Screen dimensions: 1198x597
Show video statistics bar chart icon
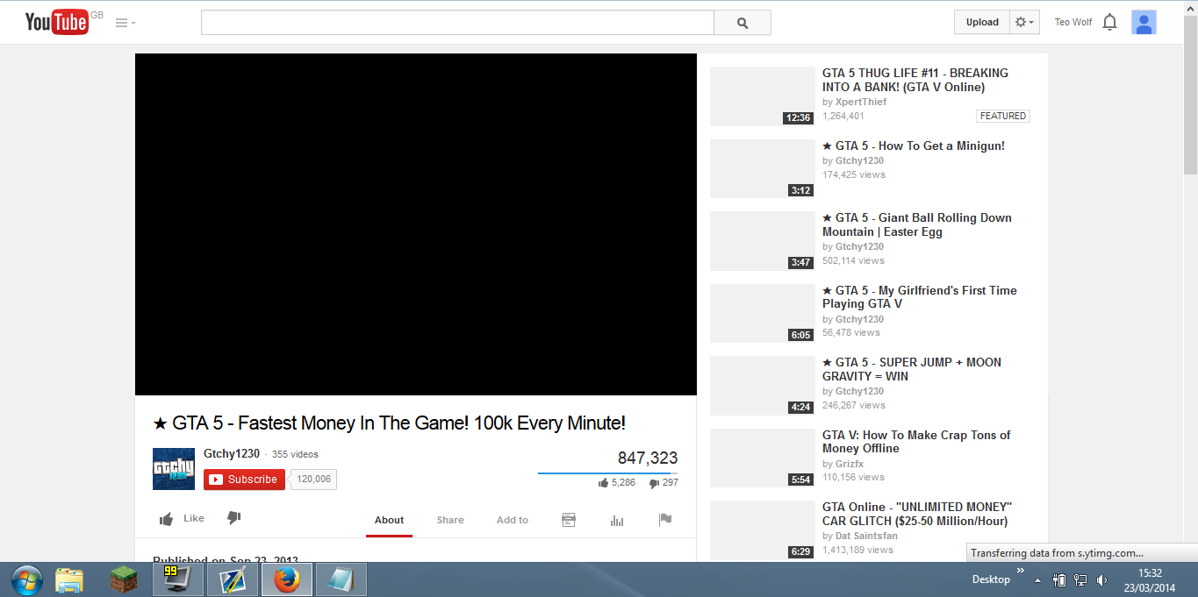[617, 520]
